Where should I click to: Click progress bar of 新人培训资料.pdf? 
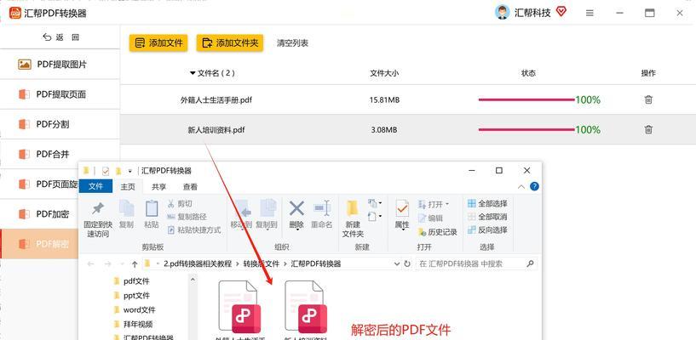point(526,130)
